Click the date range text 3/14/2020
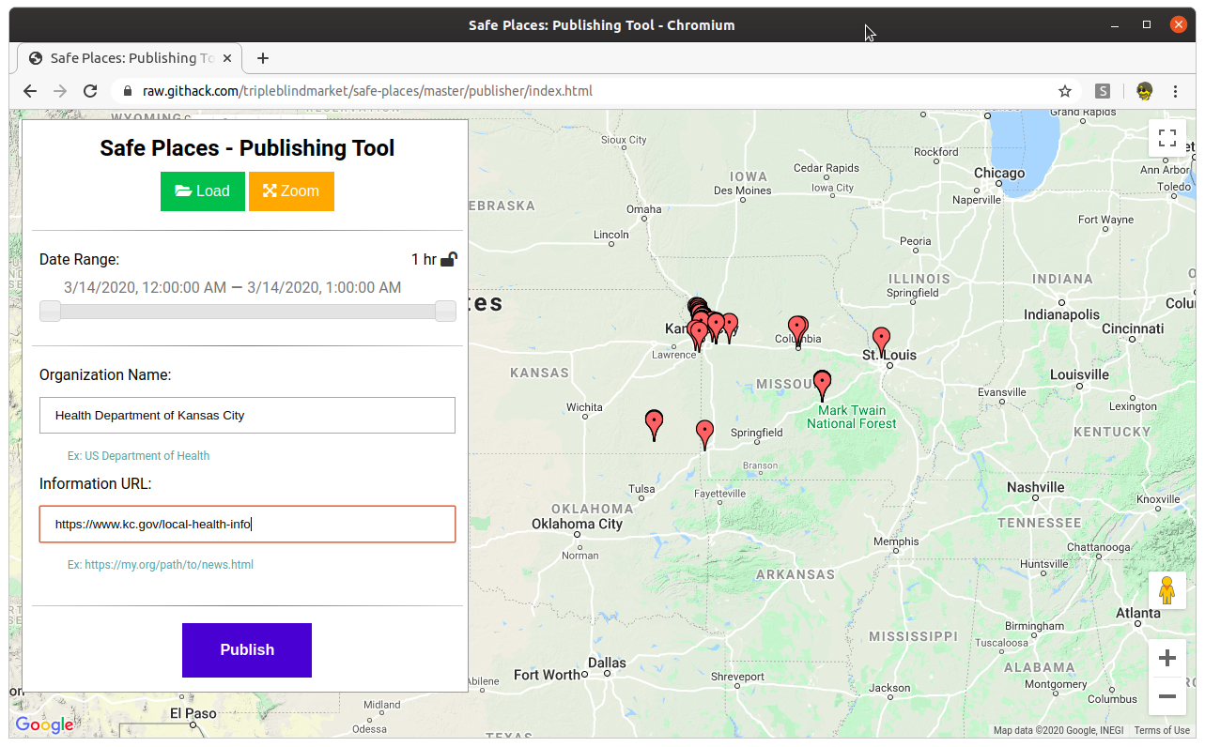This screenshot has height=747, width=1205. (233, 287)
